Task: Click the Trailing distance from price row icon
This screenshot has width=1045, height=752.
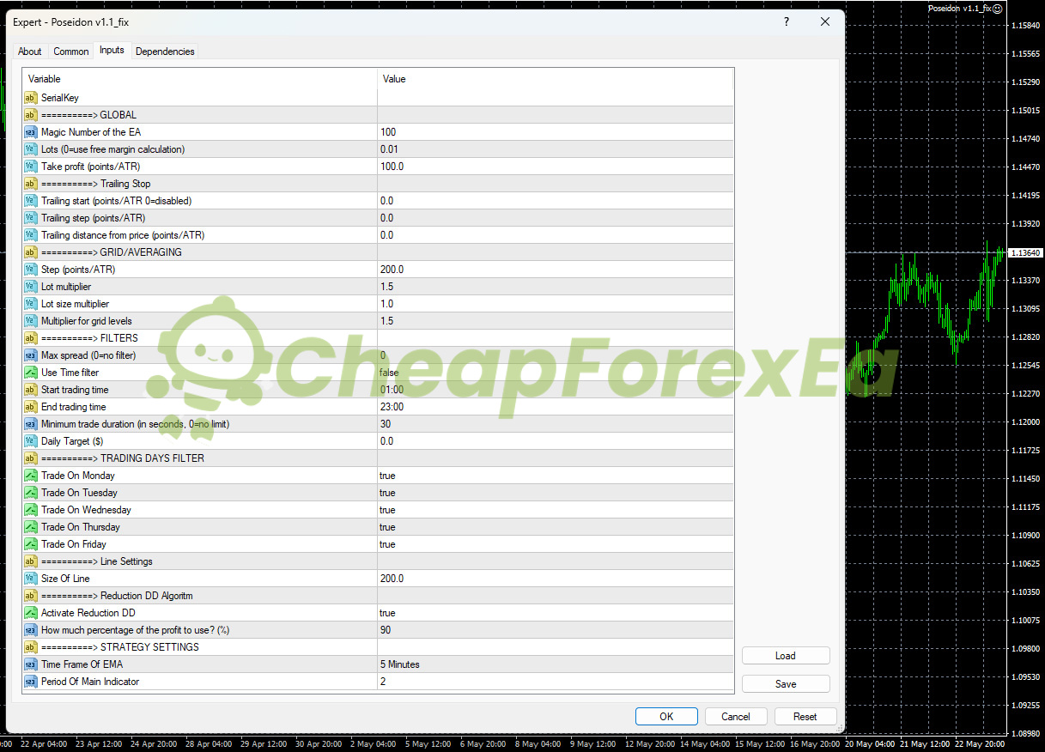Action: coord(30,235)
